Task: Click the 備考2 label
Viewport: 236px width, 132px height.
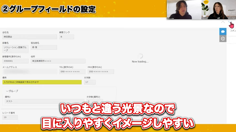Action: pyautogui.click(x=8, y=97)
